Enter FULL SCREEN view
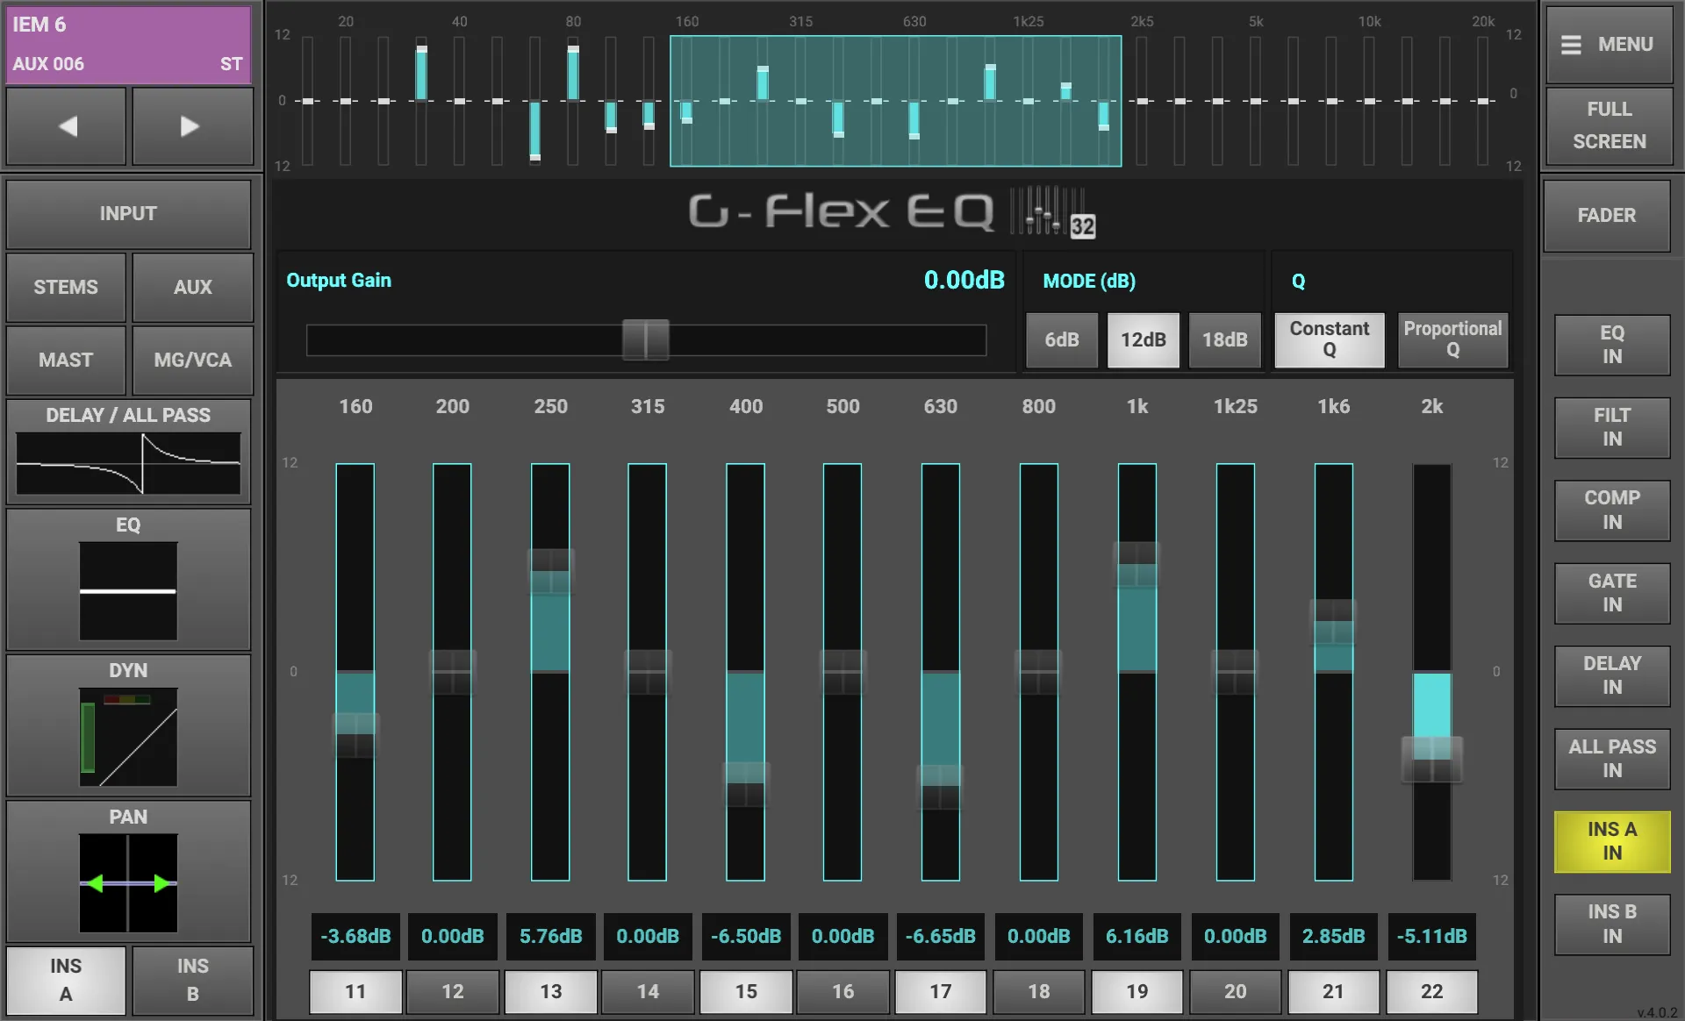1685x1021 pixels. [1609, 125]
